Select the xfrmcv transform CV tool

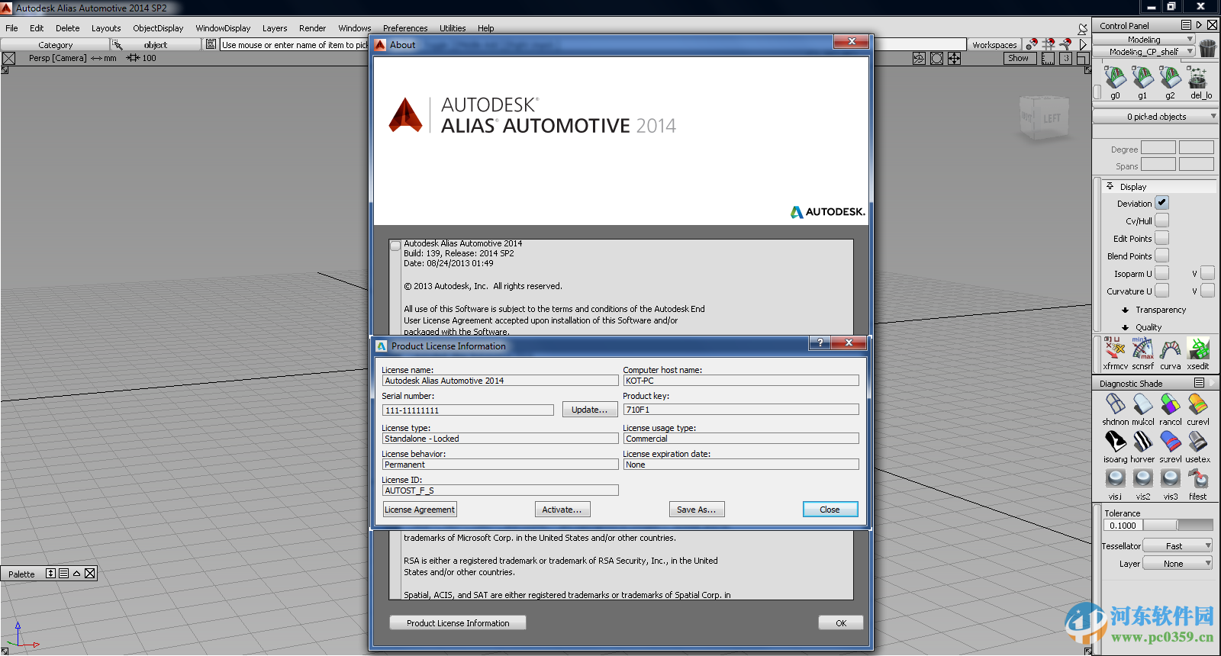(1115, 349)
